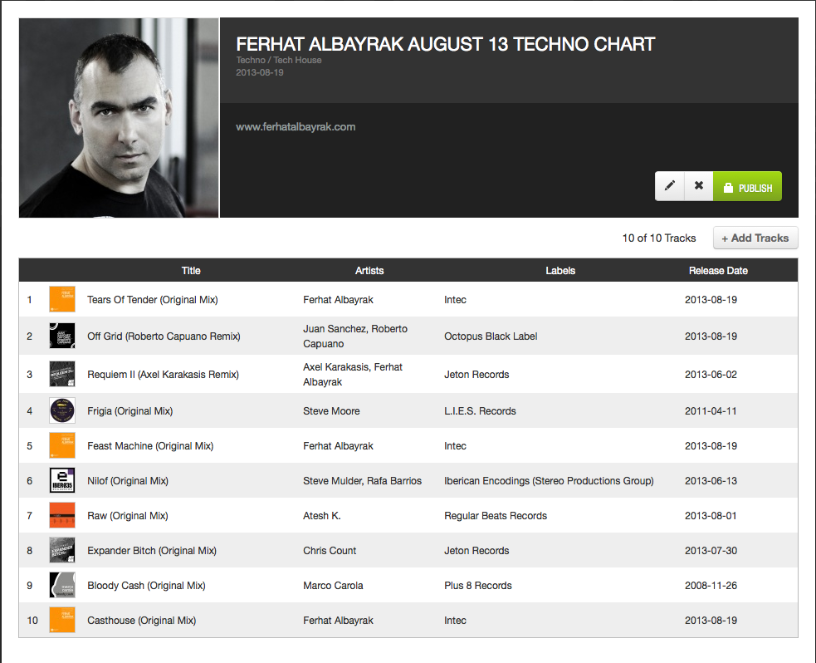
Task: Click the pencil edit chart icon
Action: tap(669, 186)
